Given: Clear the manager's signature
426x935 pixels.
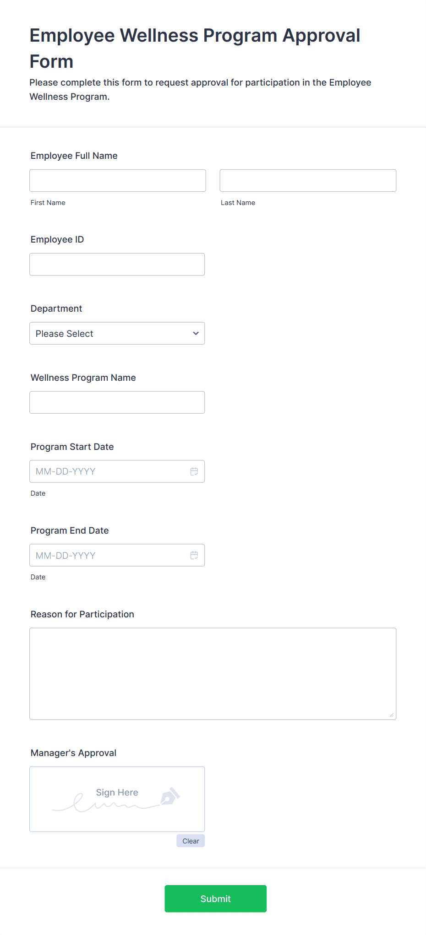Looking at the screenshot, I should click(x=191, y=841).
